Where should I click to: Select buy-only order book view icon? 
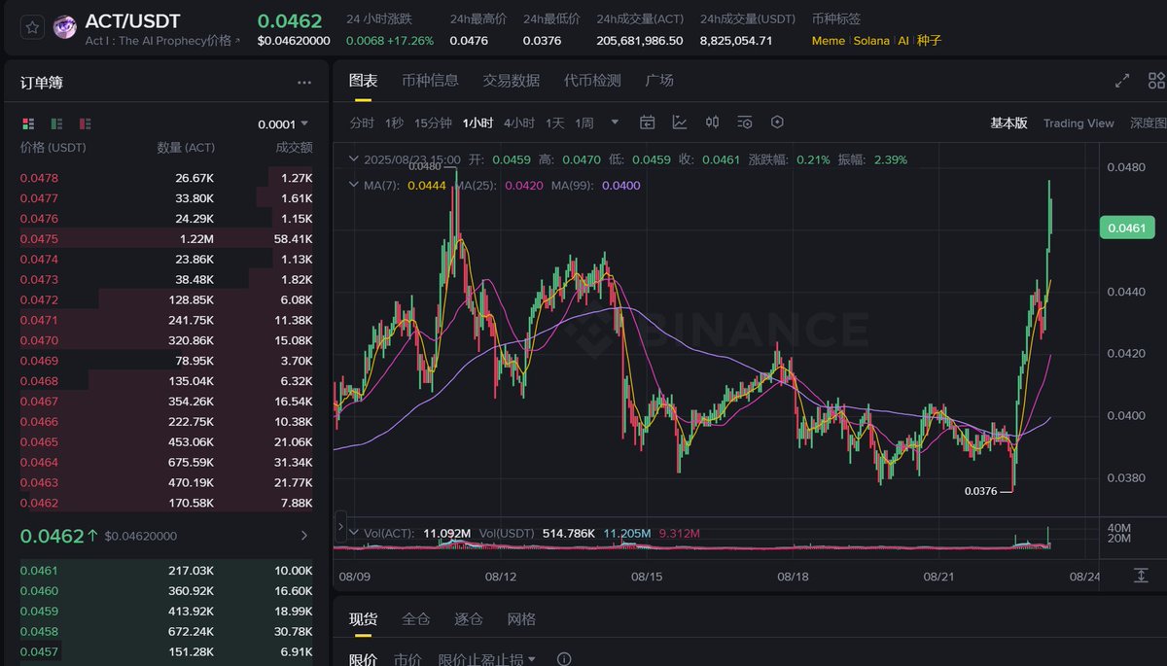(56, 123)
